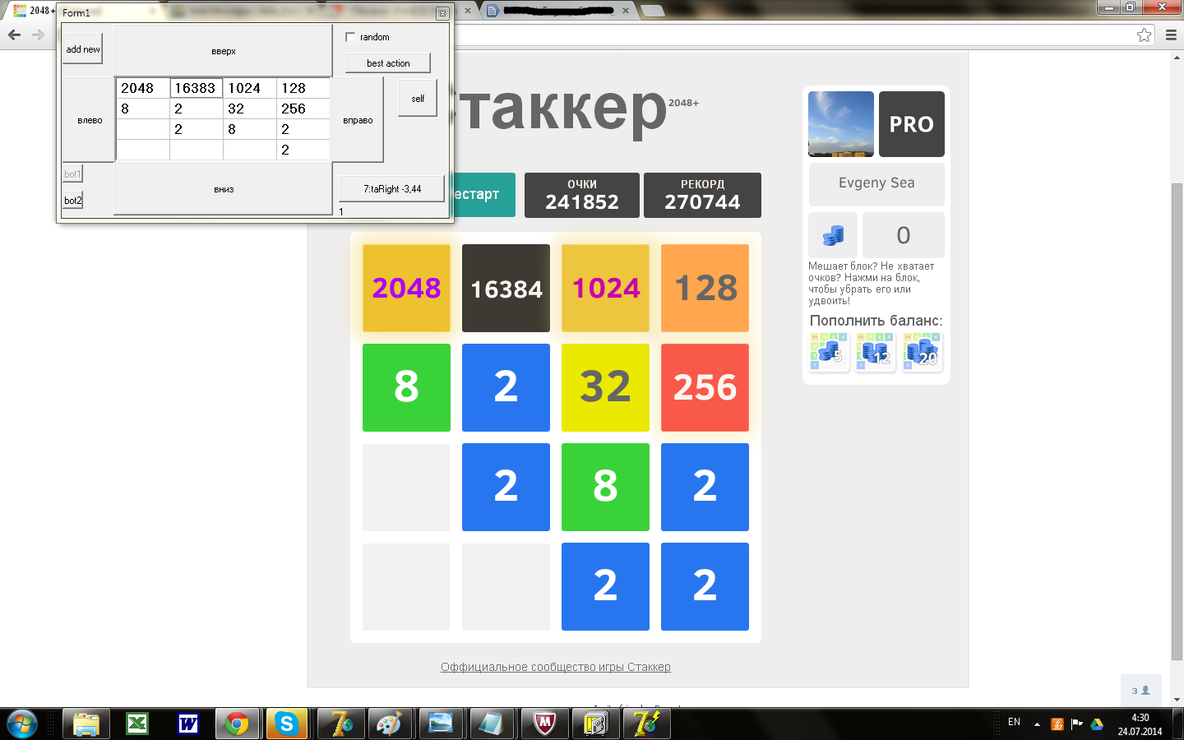The width and height of the screenshot is (1184, 740).
Task: Click the bot1 button
Action: click(72, 174)
